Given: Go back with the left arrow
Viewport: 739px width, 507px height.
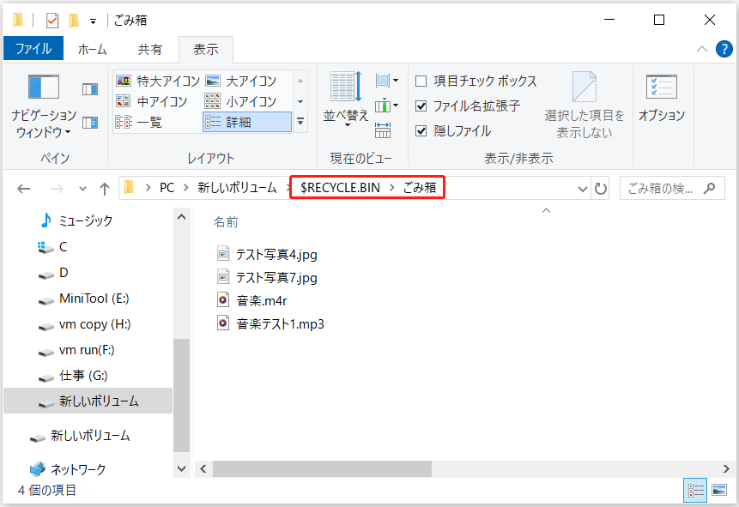Looking at the screenshot, I should (23, 189).
